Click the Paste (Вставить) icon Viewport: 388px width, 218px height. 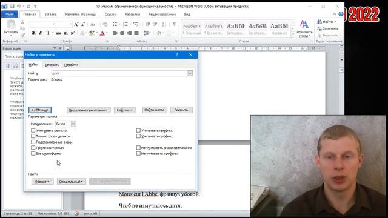(11, 25)
